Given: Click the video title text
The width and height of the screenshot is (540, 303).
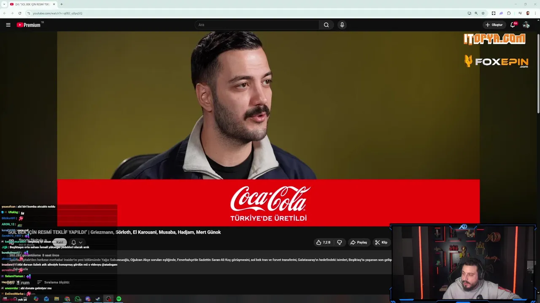Looking at the screenshot, I should tap(114, 232).
